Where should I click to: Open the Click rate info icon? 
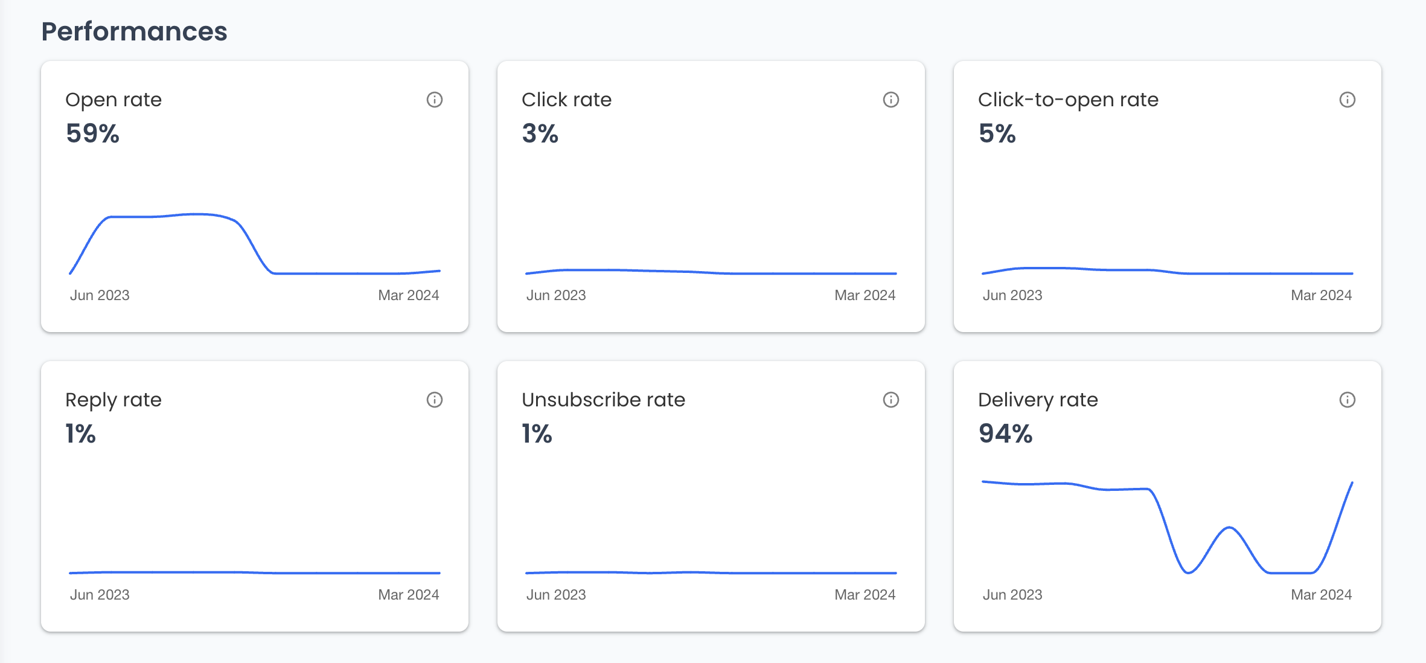(891, 100)
